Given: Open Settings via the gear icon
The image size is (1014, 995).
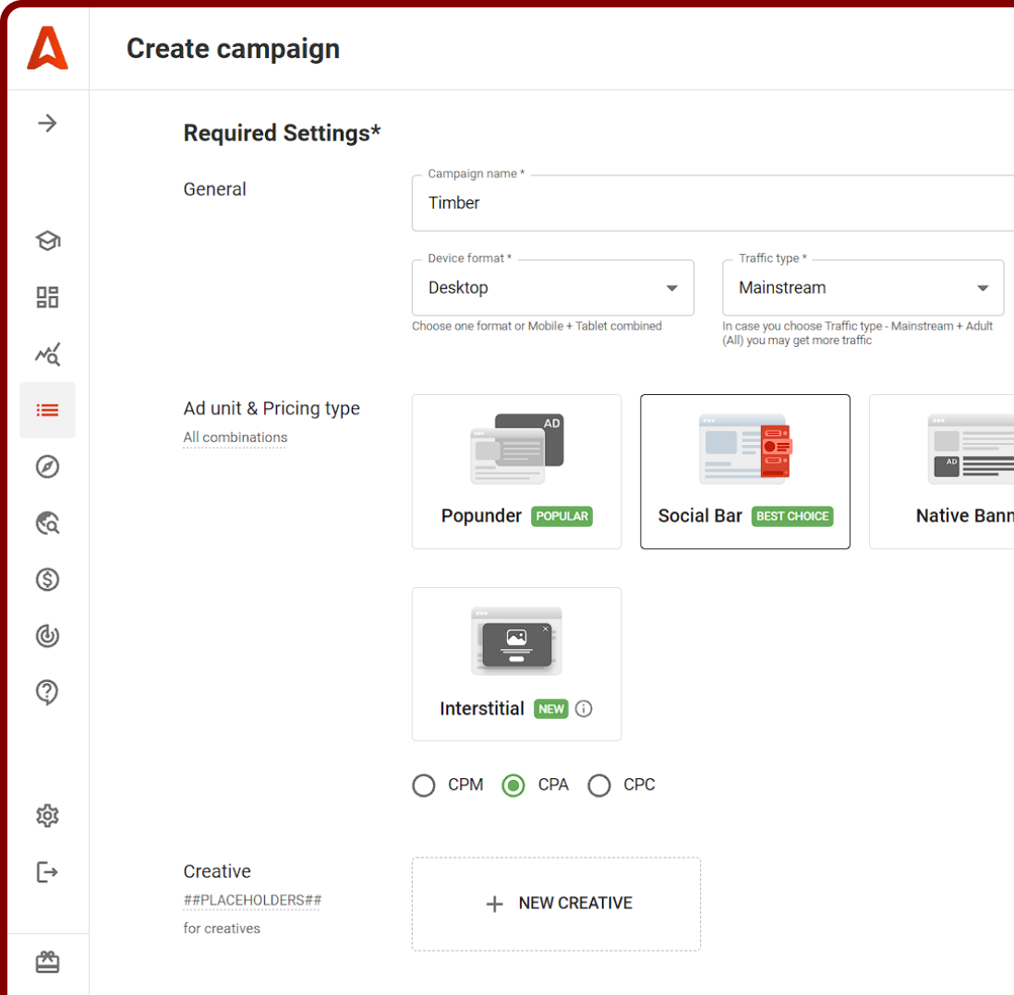Looking at the screenshot, I should (47, 816).
